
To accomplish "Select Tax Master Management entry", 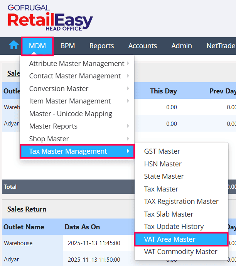I will [x=77, y=151].
